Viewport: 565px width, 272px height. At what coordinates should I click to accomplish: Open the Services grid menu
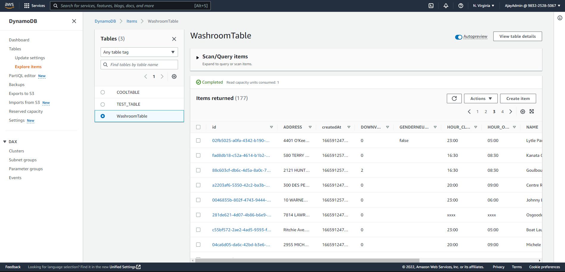(x=35, y=6)
